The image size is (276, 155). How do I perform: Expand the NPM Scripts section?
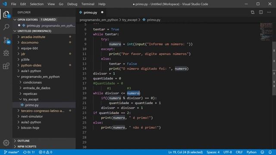44,146
